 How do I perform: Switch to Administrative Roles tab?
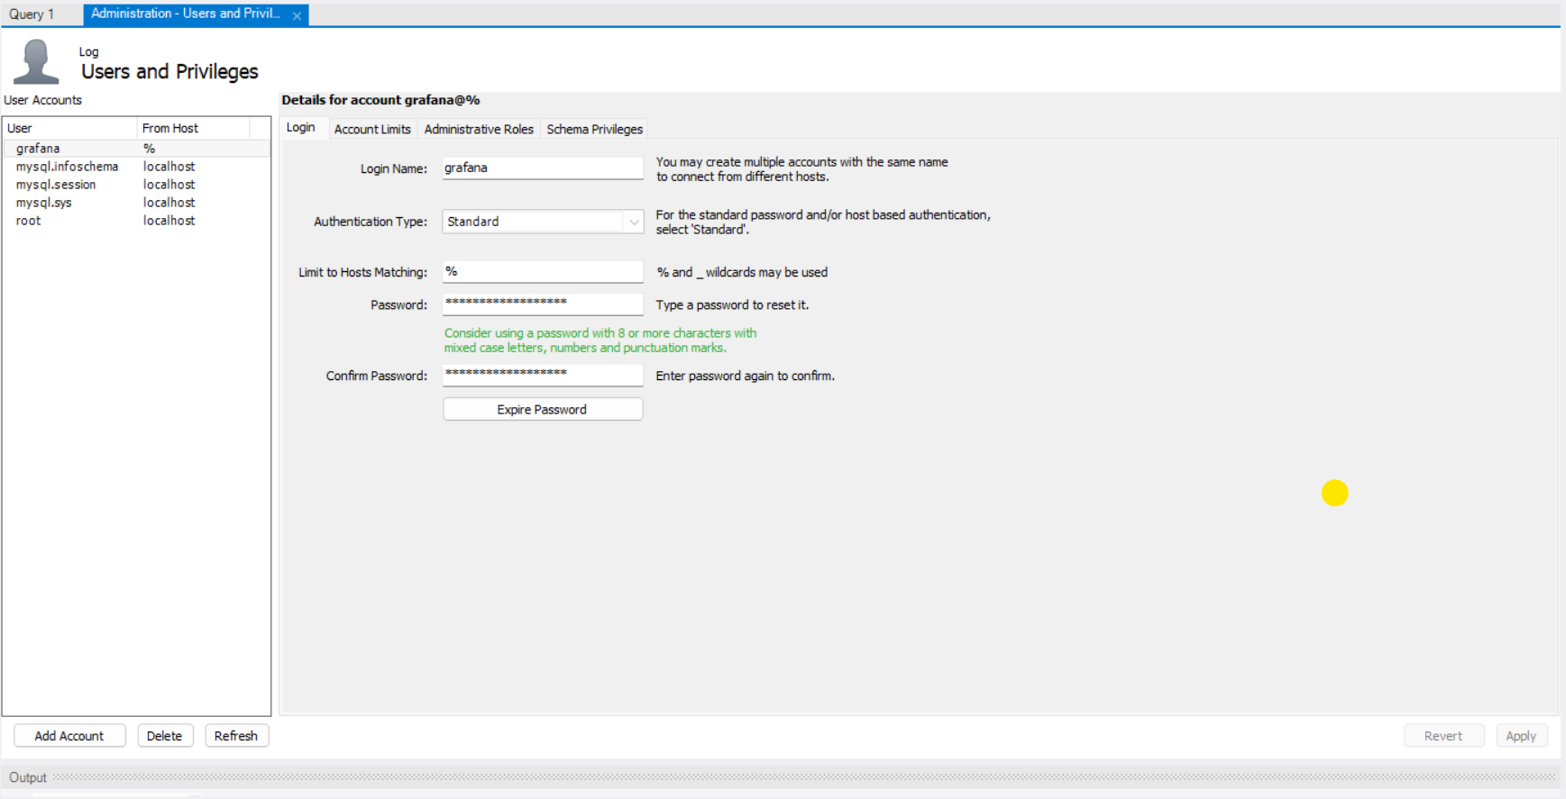(479, 129)
